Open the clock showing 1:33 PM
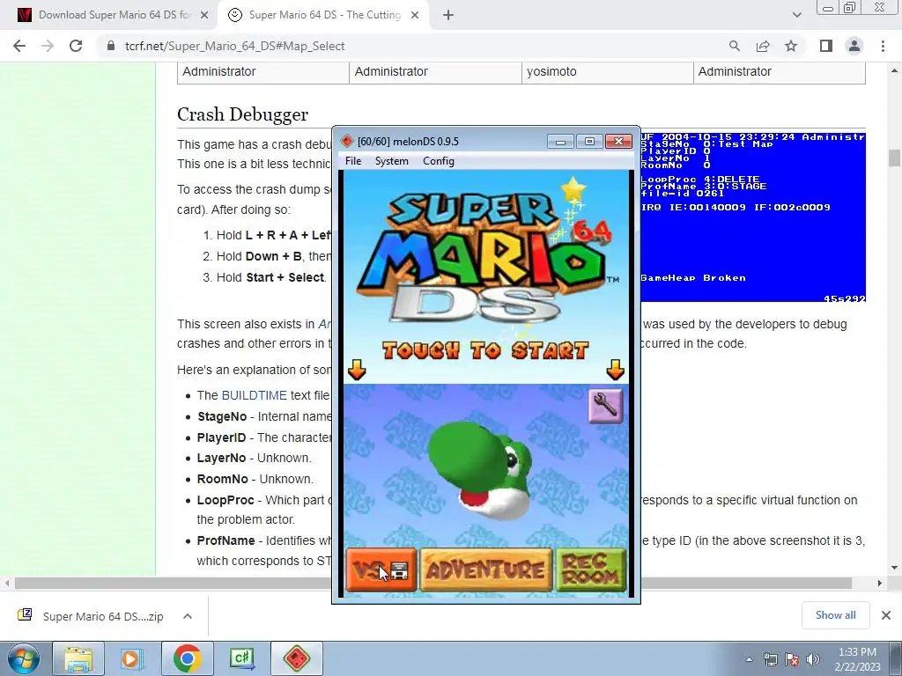Viewport: 902px width, 676px height. point(857,658)
